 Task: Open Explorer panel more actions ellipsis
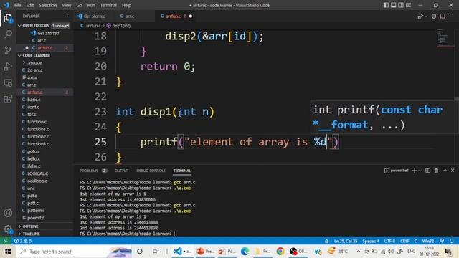65,16
